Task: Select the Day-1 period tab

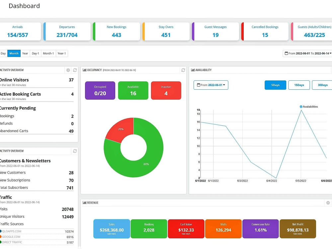Action: [x=35, y=53]
